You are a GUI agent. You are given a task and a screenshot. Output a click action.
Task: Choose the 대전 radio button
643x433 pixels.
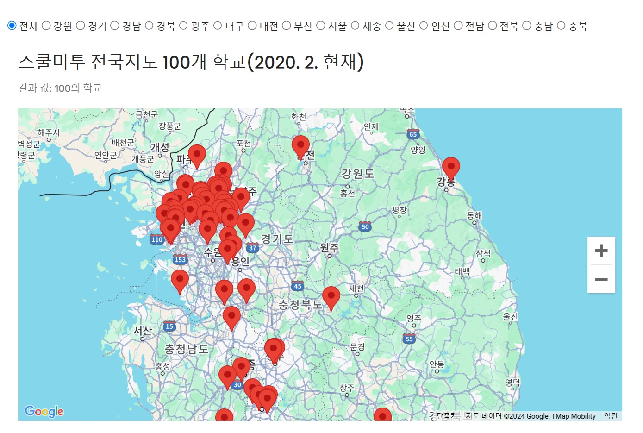[252, 25]
